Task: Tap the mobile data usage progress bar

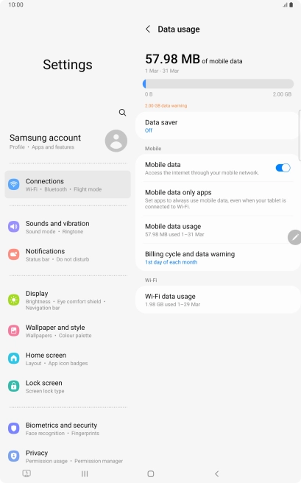Action: 219,84
